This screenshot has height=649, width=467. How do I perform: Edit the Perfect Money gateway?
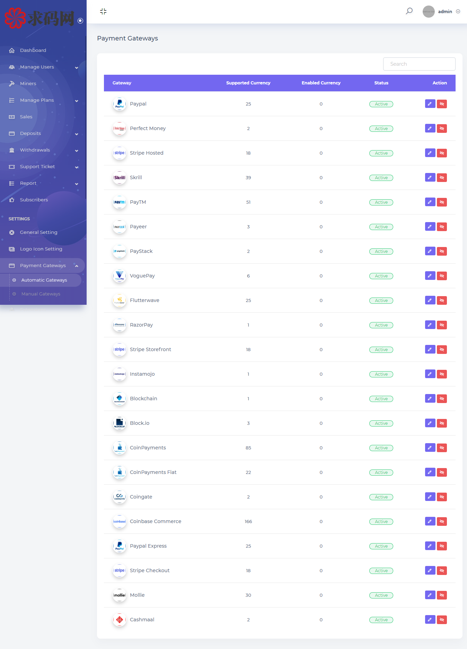[430, 128]
